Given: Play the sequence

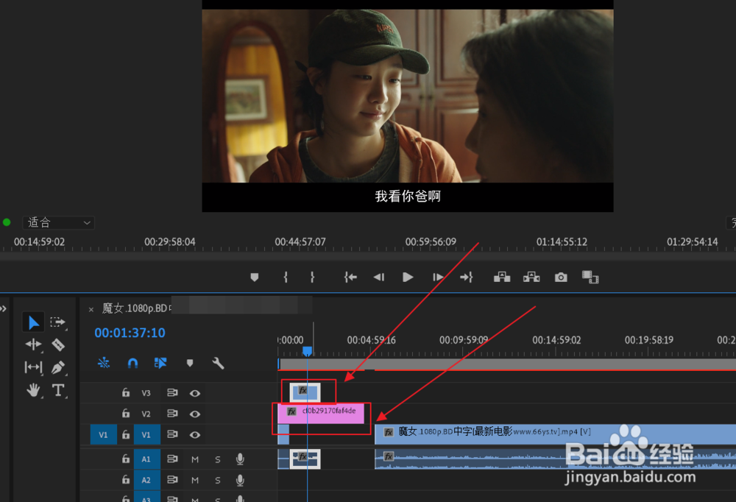Looking at the screenshot, I should 408,277.
